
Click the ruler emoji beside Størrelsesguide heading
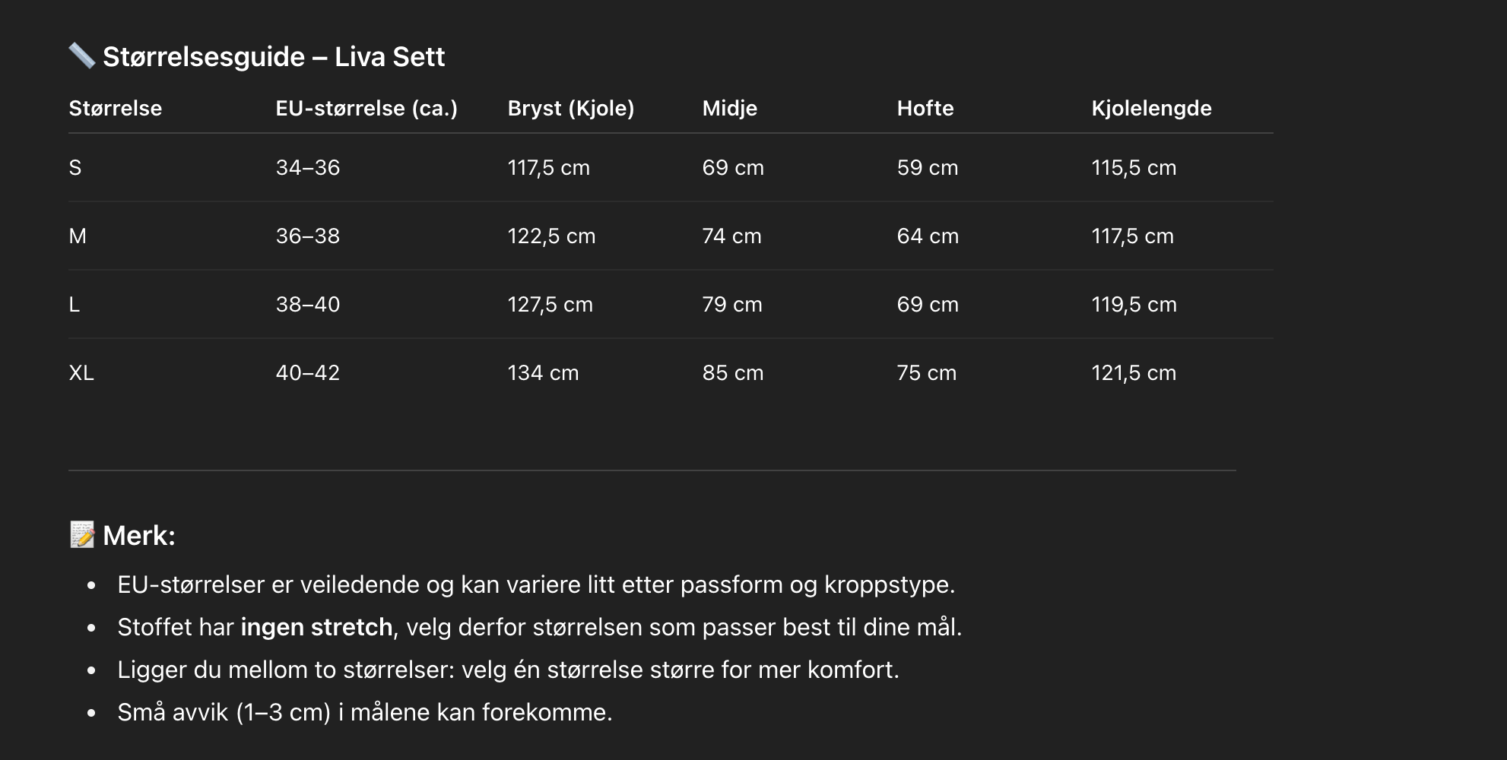click(x=81, y=56)
